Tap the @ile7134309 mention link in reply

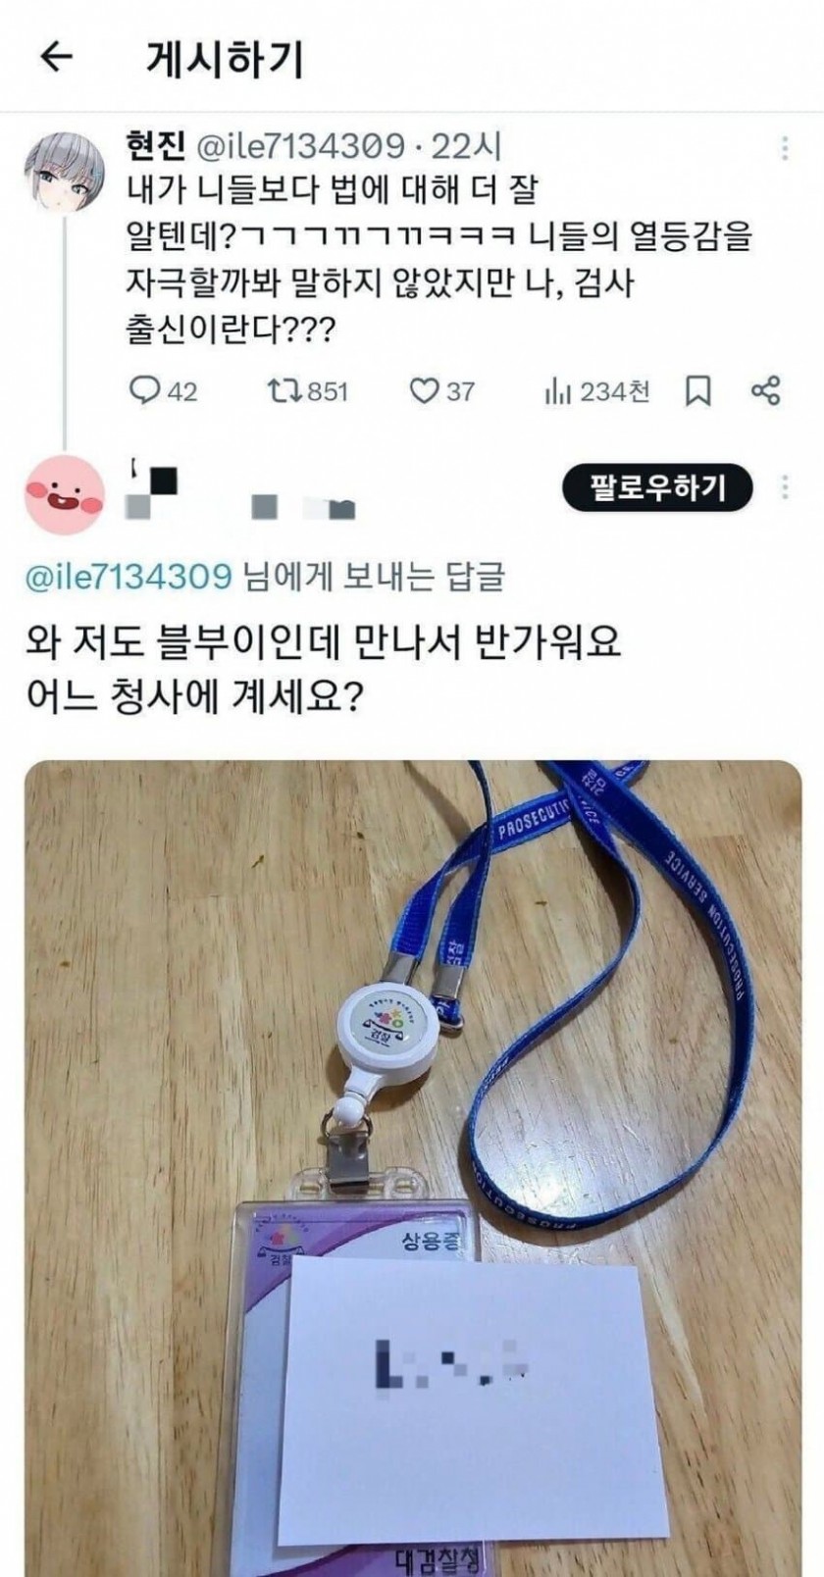point(129,577)
